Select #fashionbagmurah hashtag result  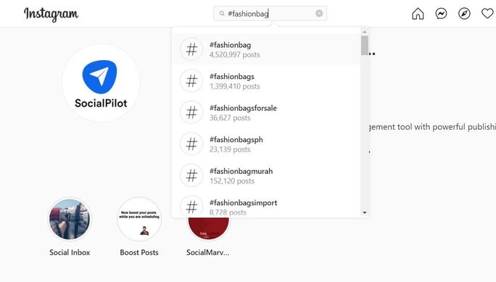(266, 175)
